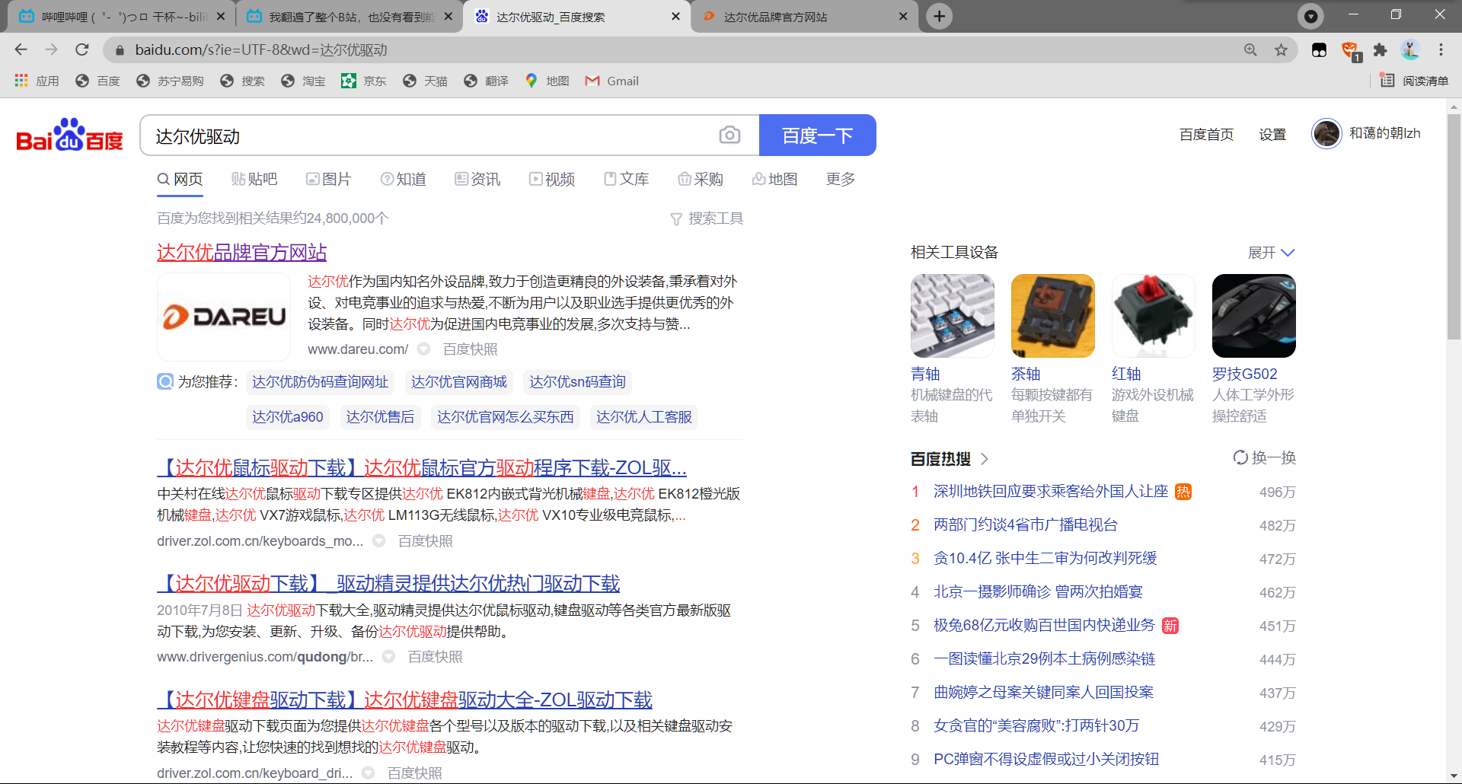Open the 京东 bookmark
Image resolution: width=1462 pixels, height=784 pixels.
point(364,81)
